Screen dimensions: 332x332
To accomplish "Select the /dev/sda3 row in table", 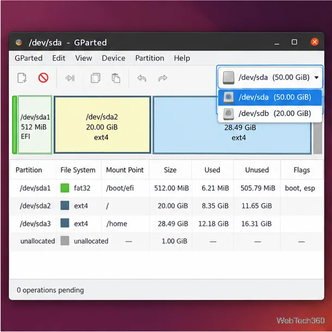I will [x=167, y=224].
